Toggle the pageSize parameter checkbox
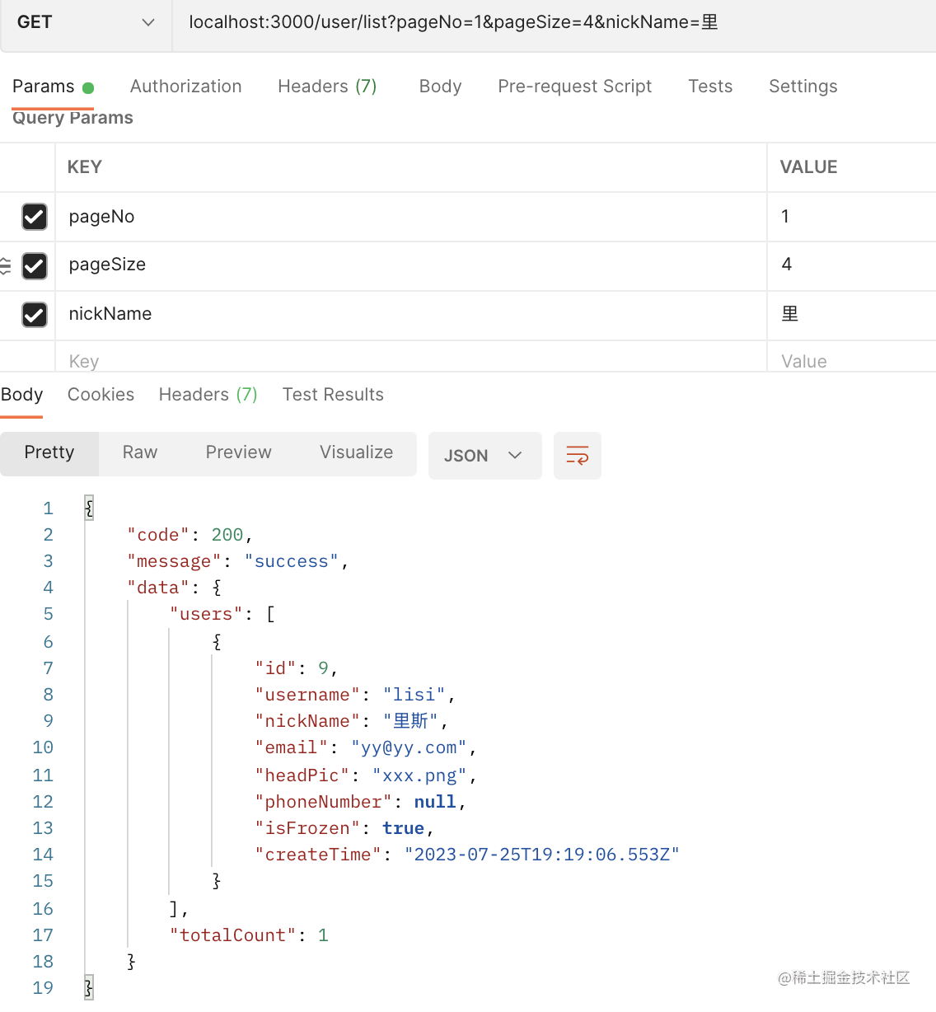This screenshot has height=1012, width=936. tap(35, 265)
